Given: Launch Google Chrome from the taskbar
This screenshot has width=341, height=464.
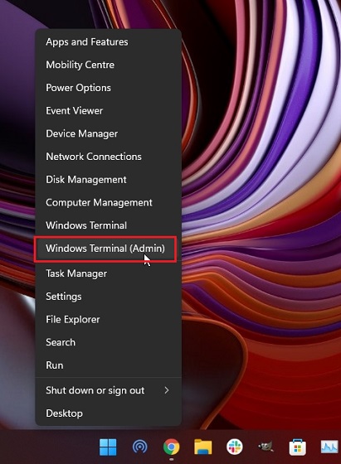Looking at the screenshot, I should click(171, 447).
